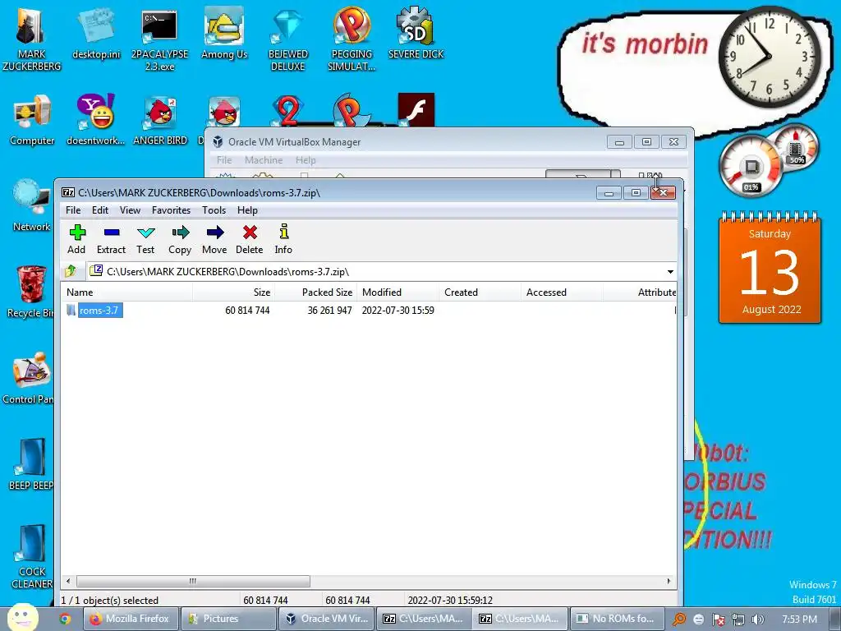Switch to No ROMs fo... taskbar button
This screenshot has height=631, width=841.
coord(616,619)
